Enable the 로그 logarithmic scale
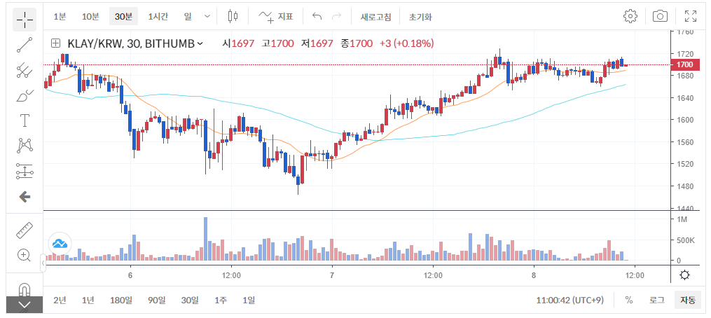 click(x=656, y=300)
